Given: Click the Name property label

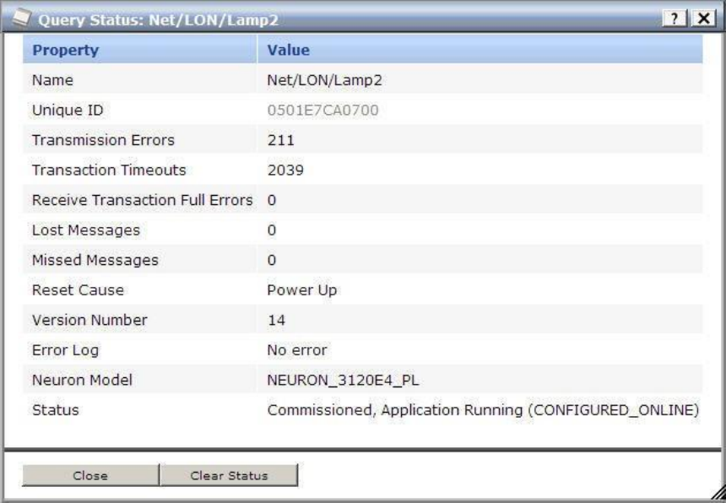Looking at the screenshot, I should pos(52,80).
